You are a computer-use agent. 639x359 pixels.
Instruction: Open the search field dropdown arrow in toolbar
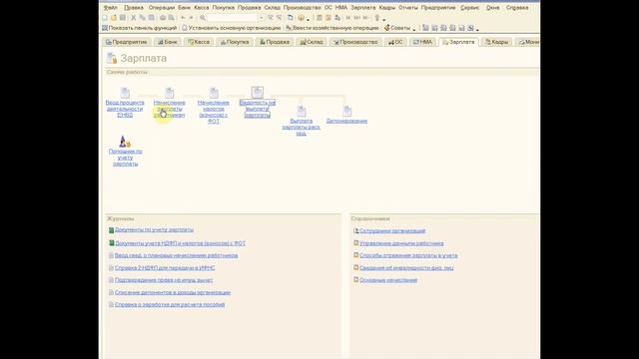[x=262, y=18]
